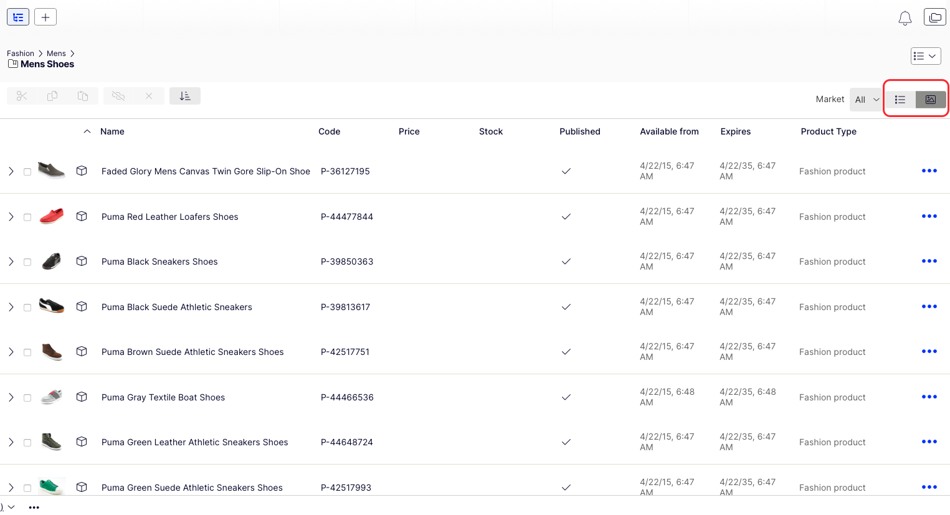Open the assets folder pane icon

[x=935, y=17]
